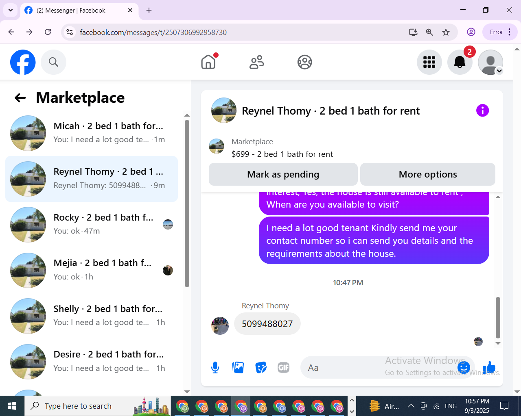521x416 pixels.
Task: Bookmark this page with the star
Action: pyautogui.click(x=446, y=32)
